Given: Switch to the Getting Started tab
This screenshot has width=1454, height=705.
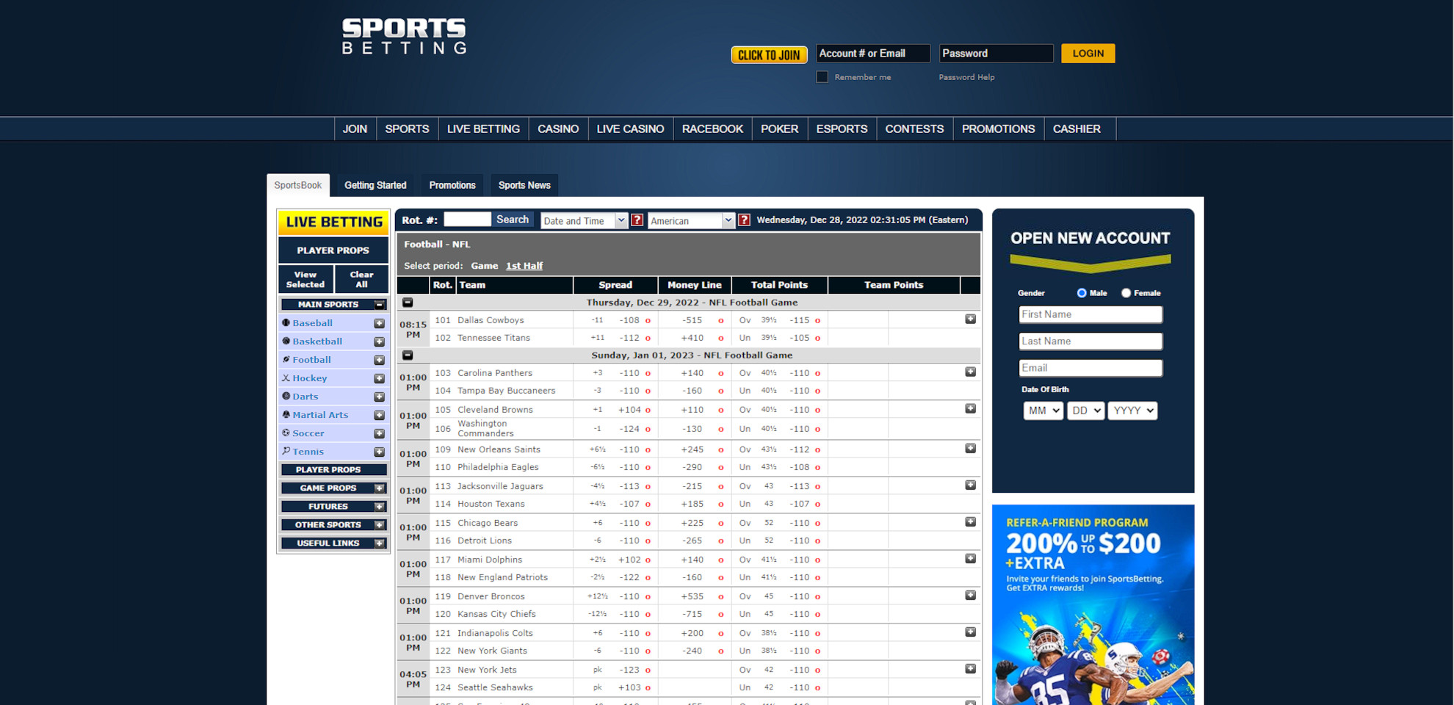Looking at the screenshot, I should [x=375, y=185].
